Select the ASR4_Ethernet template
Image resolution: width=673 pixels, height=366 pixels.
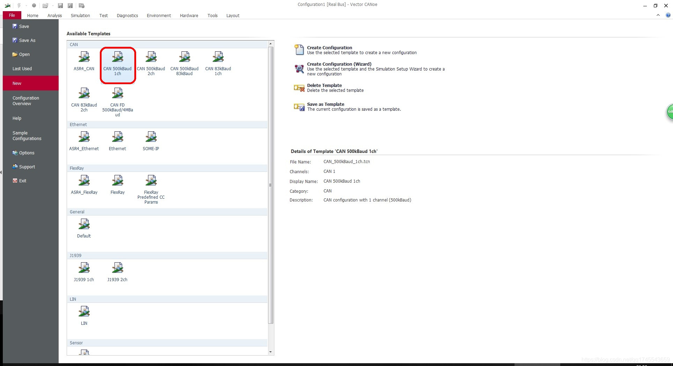pyautogui.click(x=84, y=141)
